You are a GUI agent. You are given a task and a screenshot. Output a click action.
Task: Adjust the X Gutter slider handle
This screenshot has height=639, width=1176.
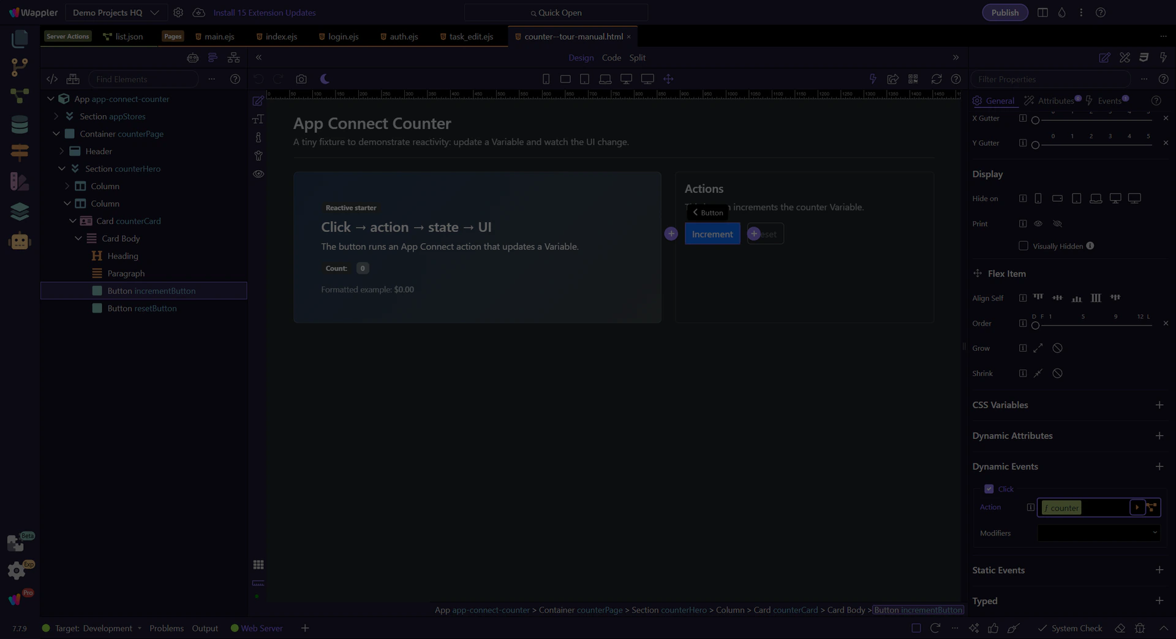(1035, 120)
